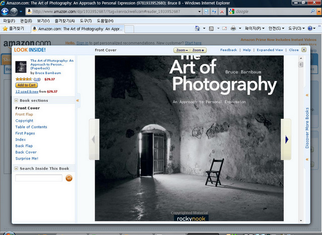This screenshot has width=322, height=235.
Task: Click the RSS feeds icon
Action: tap(211, 29)
